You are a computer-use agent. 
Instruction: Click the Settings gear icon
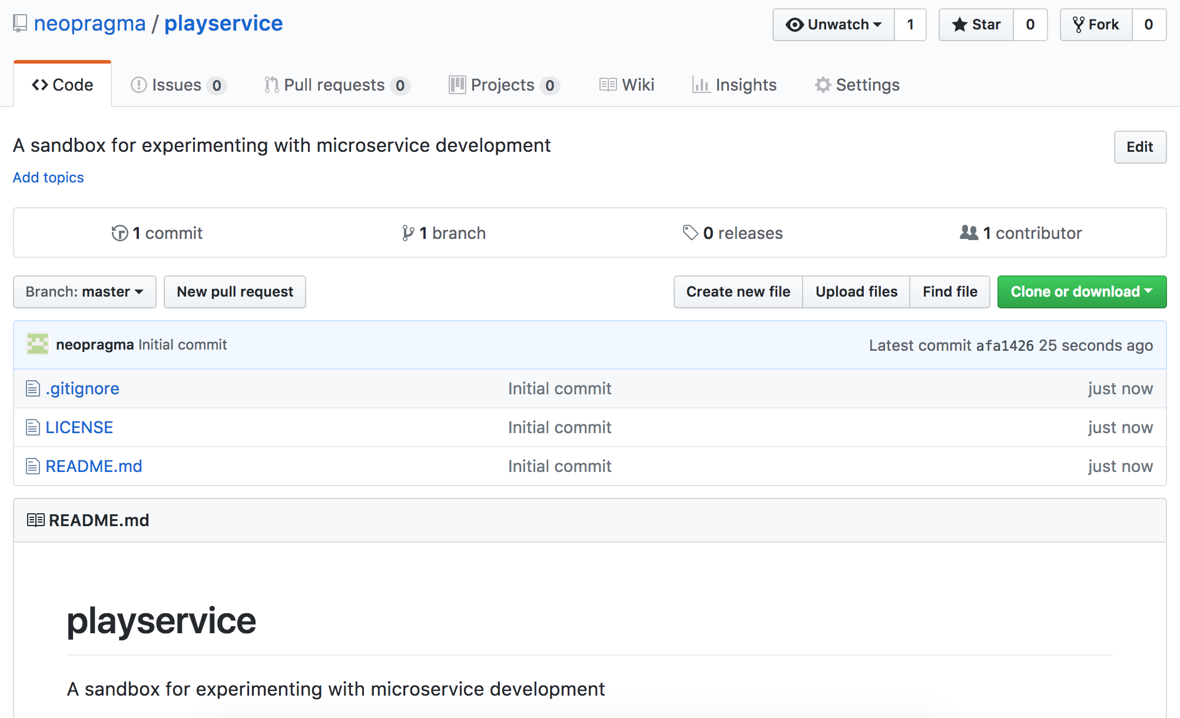[823, 85]
